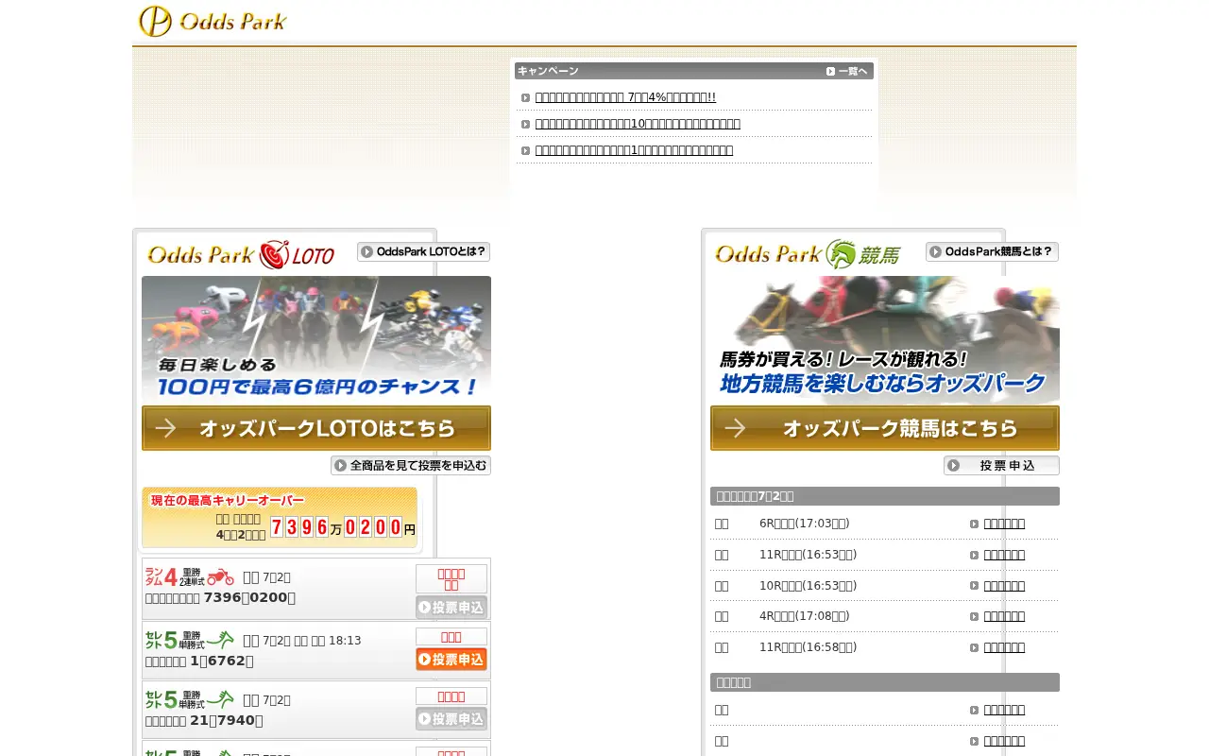The image size is (1209, 756).
Task: Click arrow icon in 11R (16:53) row
Action: [975, 555]
